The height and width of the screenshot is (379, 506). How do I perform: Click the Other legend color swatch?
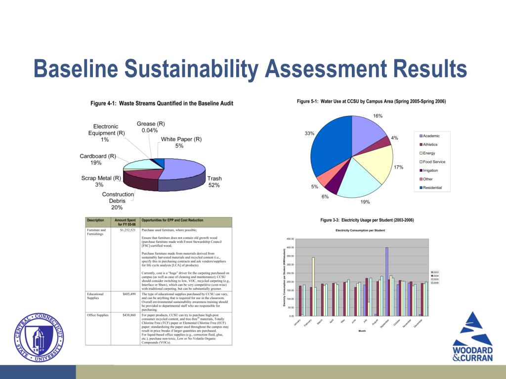[421, 179]
